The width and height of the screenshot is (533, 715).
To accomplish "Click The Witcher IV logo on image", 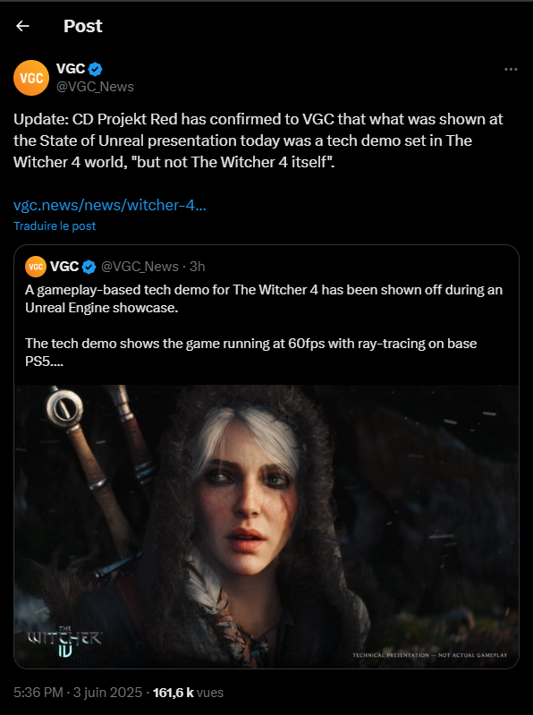I will pyautogui.click(x=64, y=642).
